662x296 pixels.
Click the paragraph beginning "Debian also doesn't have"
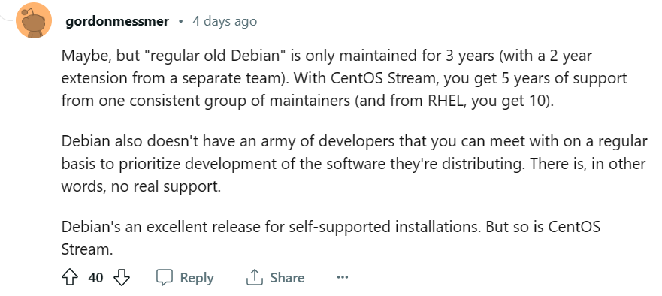(x=354, y=164)
